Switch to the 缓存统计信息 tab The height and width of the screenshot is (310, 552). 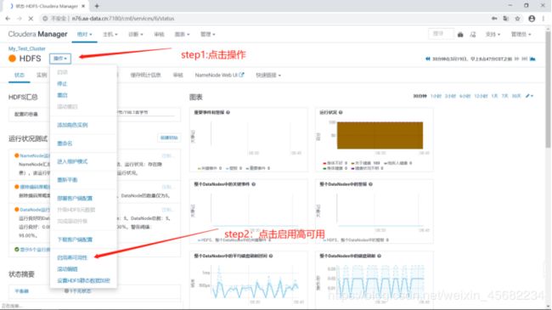(x=146, y=75)
